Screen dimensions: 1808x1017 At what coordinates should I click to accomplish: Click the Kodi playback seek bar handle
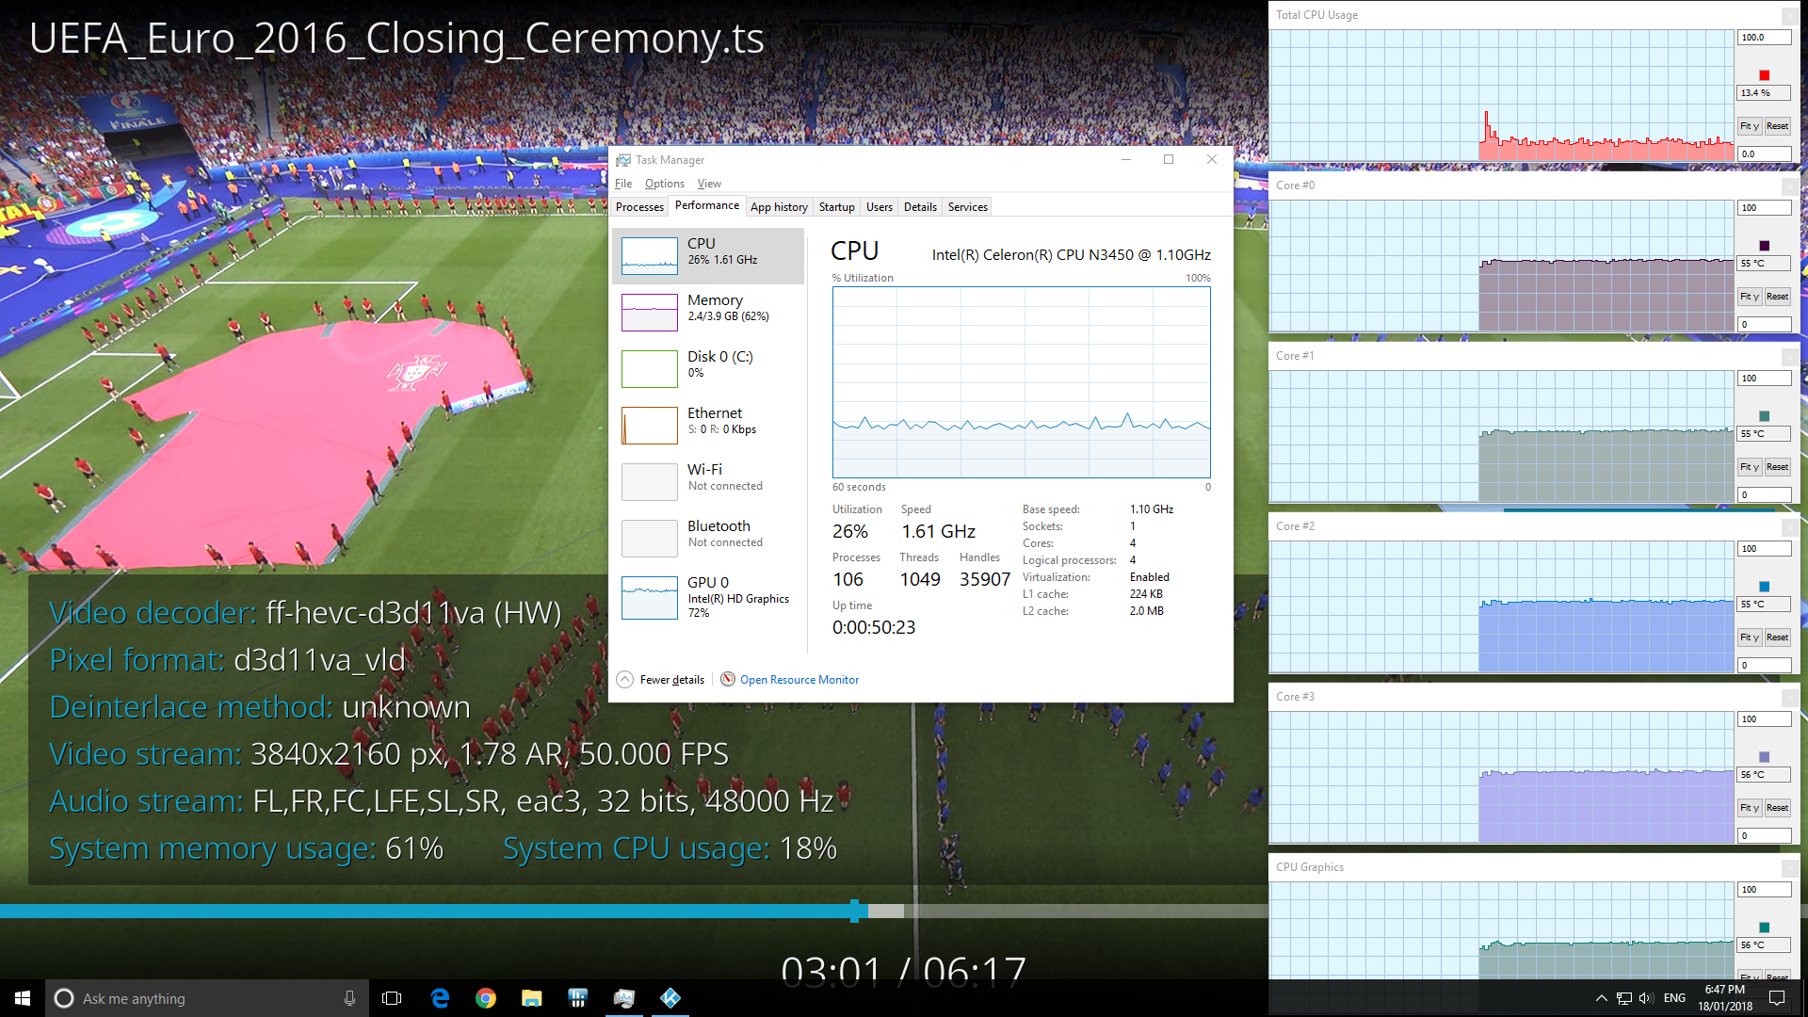click(x=855, y=911)
